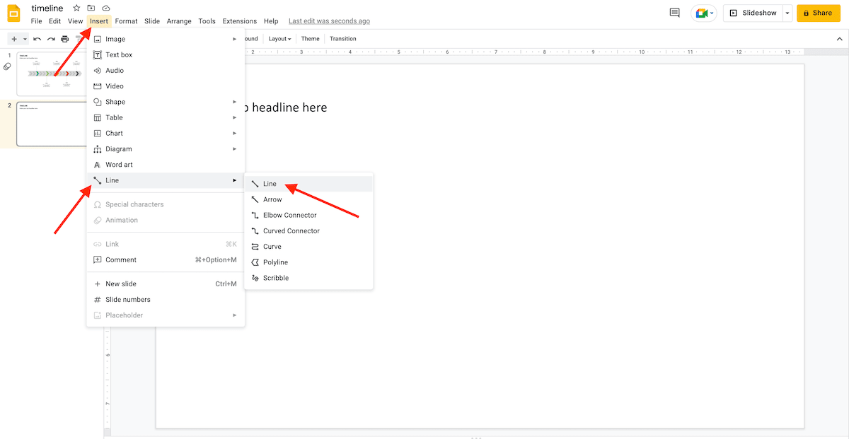Expand the Diagram submenu arrow
The width and height of the screenshot is (849, 439).
[235, 149]
